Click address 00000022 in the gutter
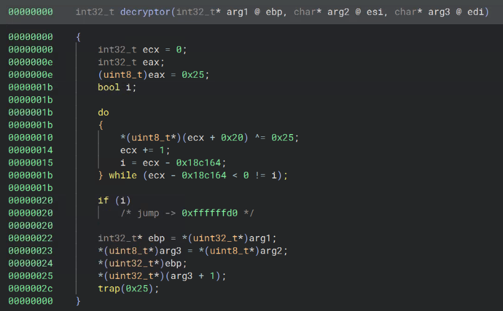The width and height of the screenshot is (503, 311). coord(30,238)
